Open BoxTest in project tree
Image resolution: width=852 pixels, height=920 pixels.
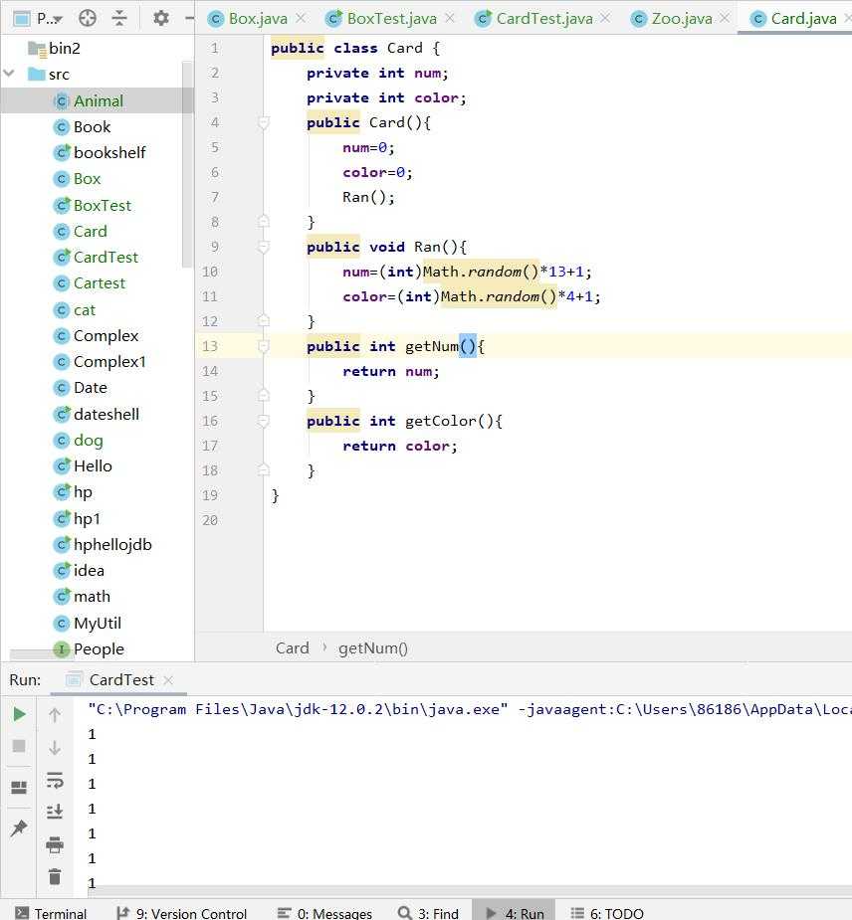pos(93,205)
